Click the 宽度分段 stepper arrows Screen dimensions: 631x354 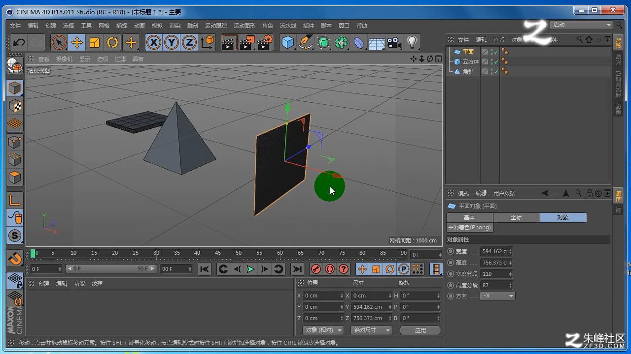[x=510, y=274]
